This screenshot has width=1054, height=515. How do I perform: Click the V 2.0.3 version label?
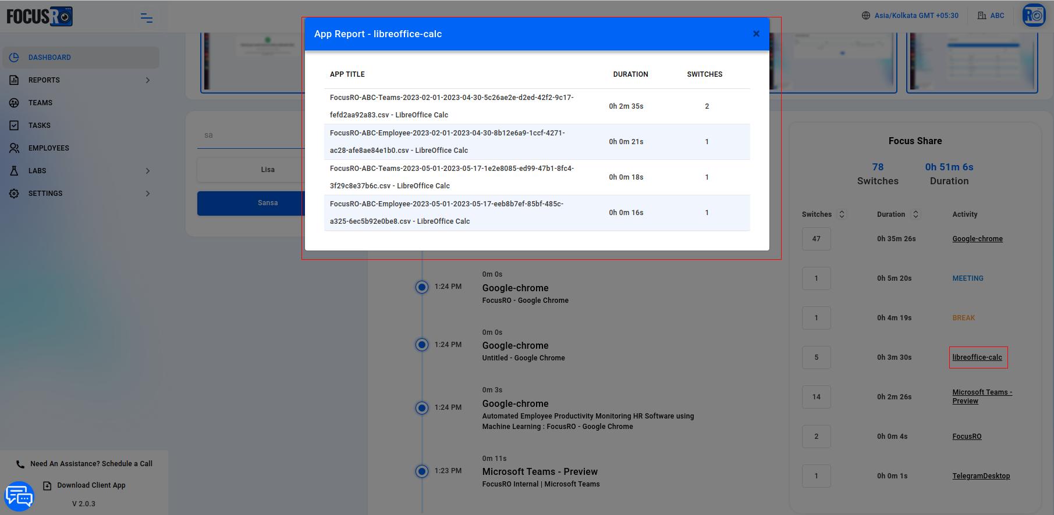(84, 504)
